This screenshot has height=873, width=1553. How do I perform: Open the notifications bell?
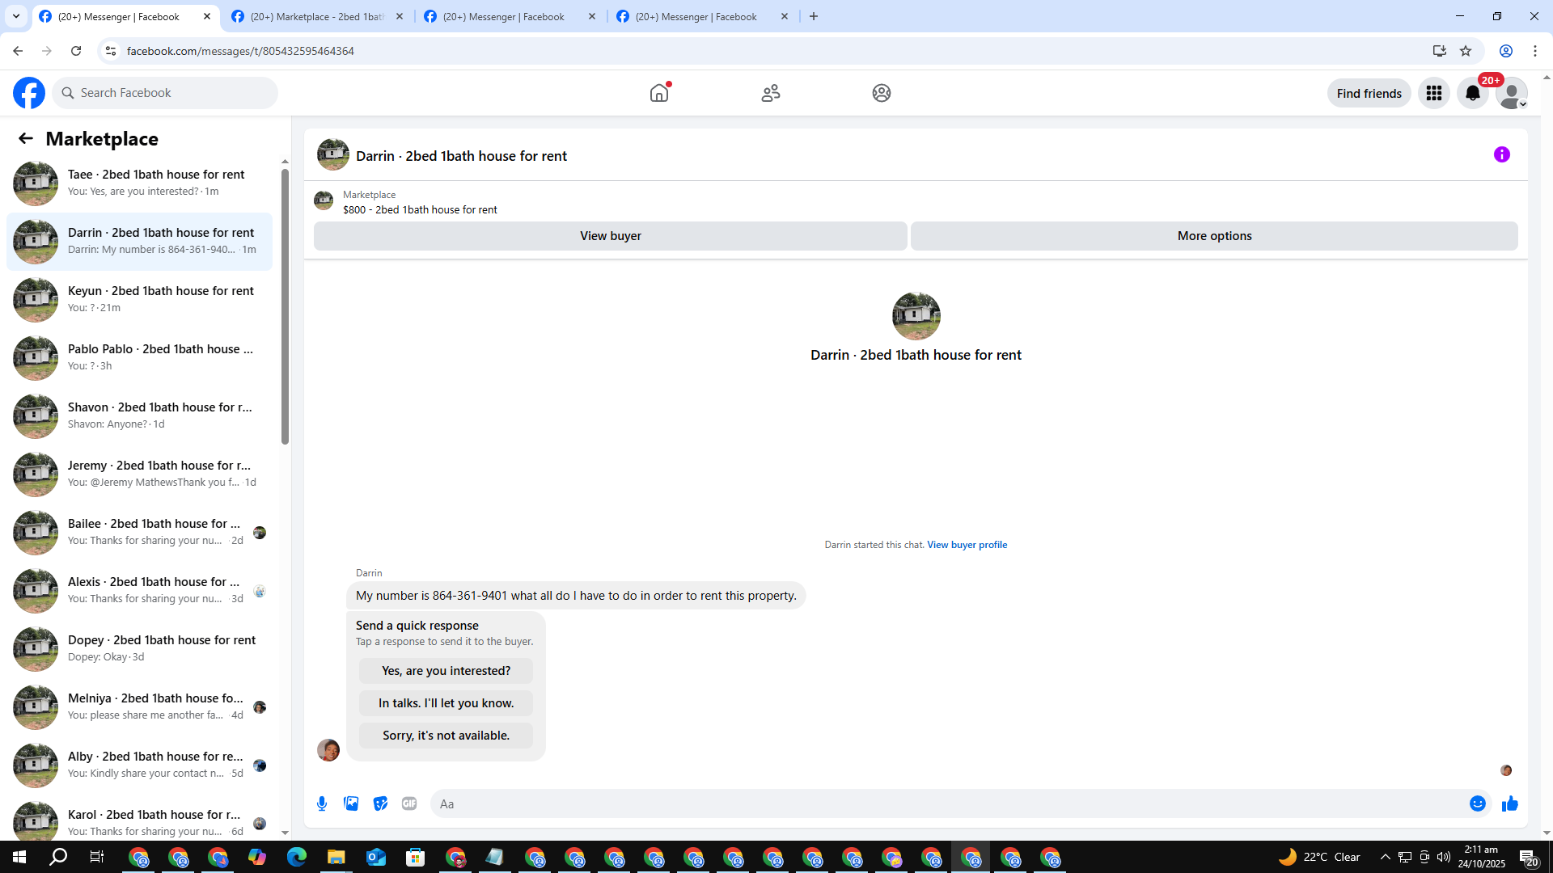pyautogui.click(x=1473, y=93)
